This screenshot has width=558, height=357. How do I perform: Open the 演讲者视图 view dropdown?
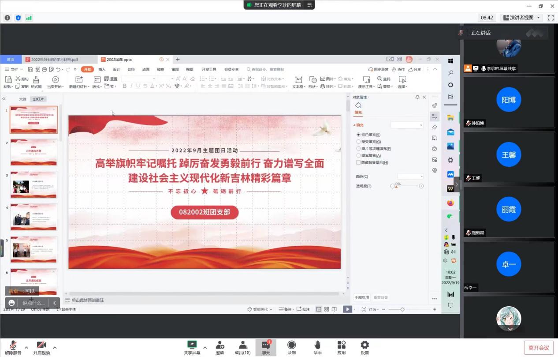click(522, 18)
